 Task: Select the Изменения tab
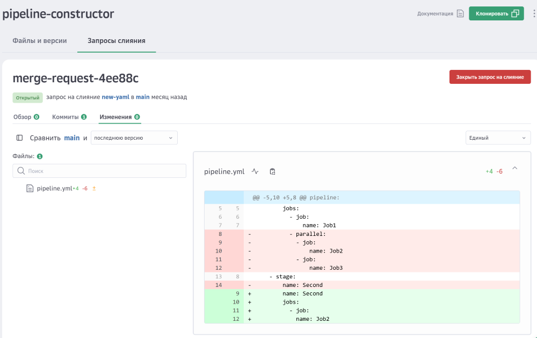coord(120,117)
